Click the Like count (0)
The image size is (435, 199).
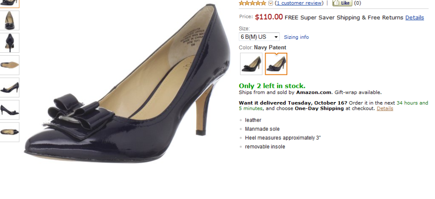pos(358,3)
